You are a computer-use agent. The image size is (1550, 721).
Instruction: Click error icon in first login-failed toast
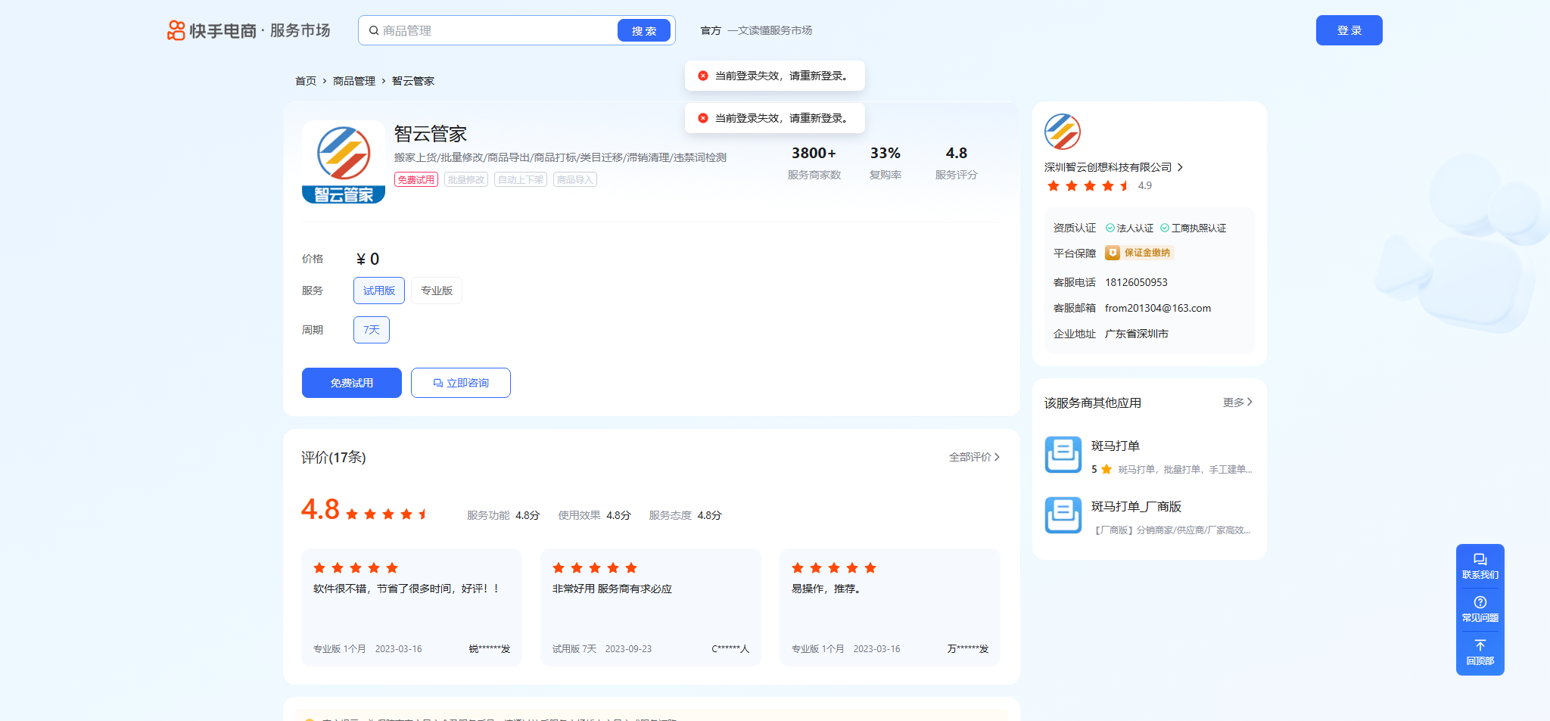tap(703, 76)
